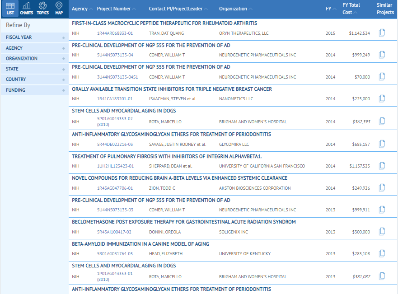Click organization GLYCOMIRA LLC

(x=234, y=145)
